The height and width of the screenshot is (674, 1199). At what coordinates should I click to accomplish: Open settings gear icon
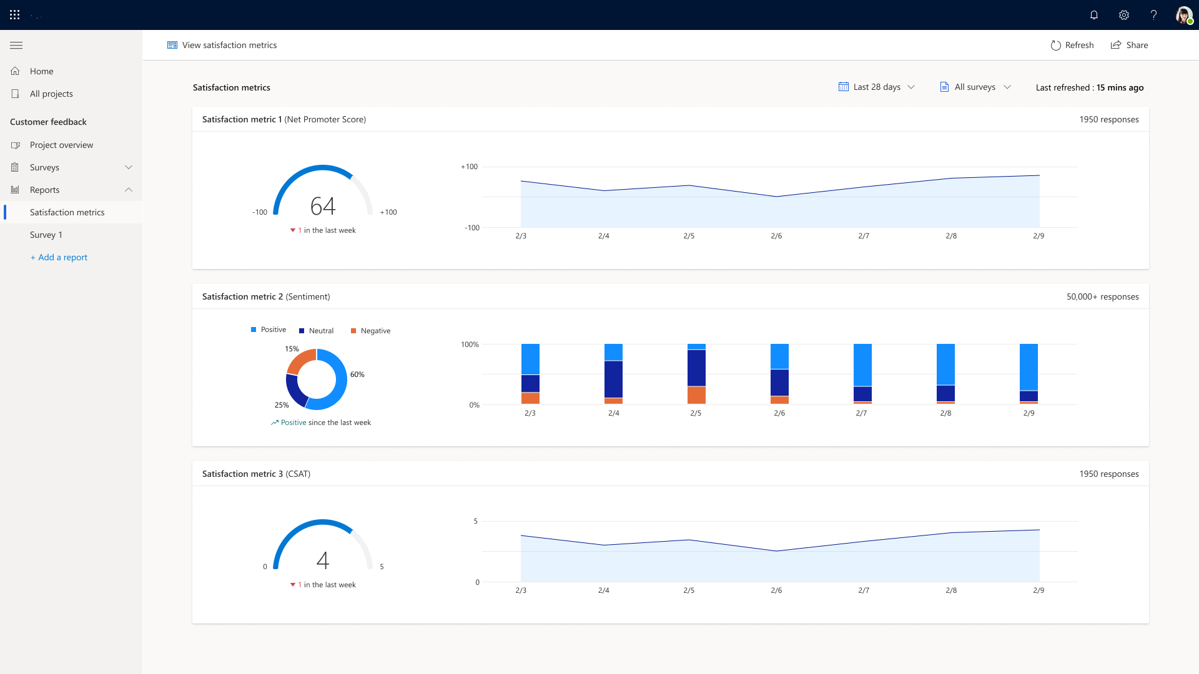click(1124, 15)
